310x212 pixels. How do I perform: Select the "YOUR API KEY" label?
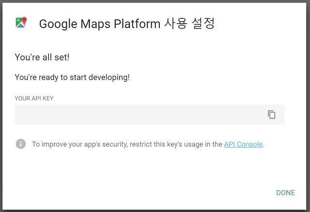pos(34,98)
